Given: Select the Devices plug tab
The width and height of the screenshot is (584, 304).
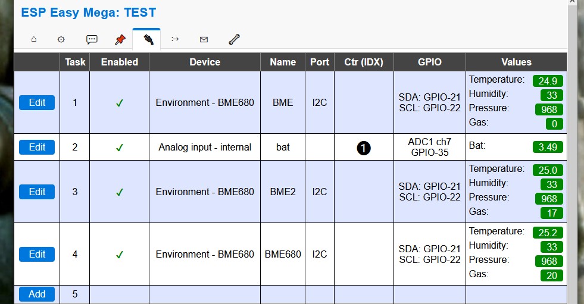Looking at the screenshot, I should click(148, 39).
